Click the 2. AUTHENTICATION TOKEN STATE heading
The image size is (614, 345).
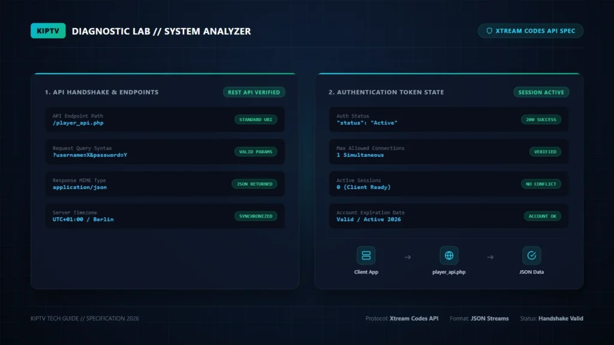(386, 92)
